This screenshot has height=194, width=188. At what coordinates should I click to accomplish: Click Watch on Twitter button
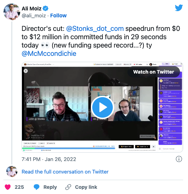[x=154, y=72]
